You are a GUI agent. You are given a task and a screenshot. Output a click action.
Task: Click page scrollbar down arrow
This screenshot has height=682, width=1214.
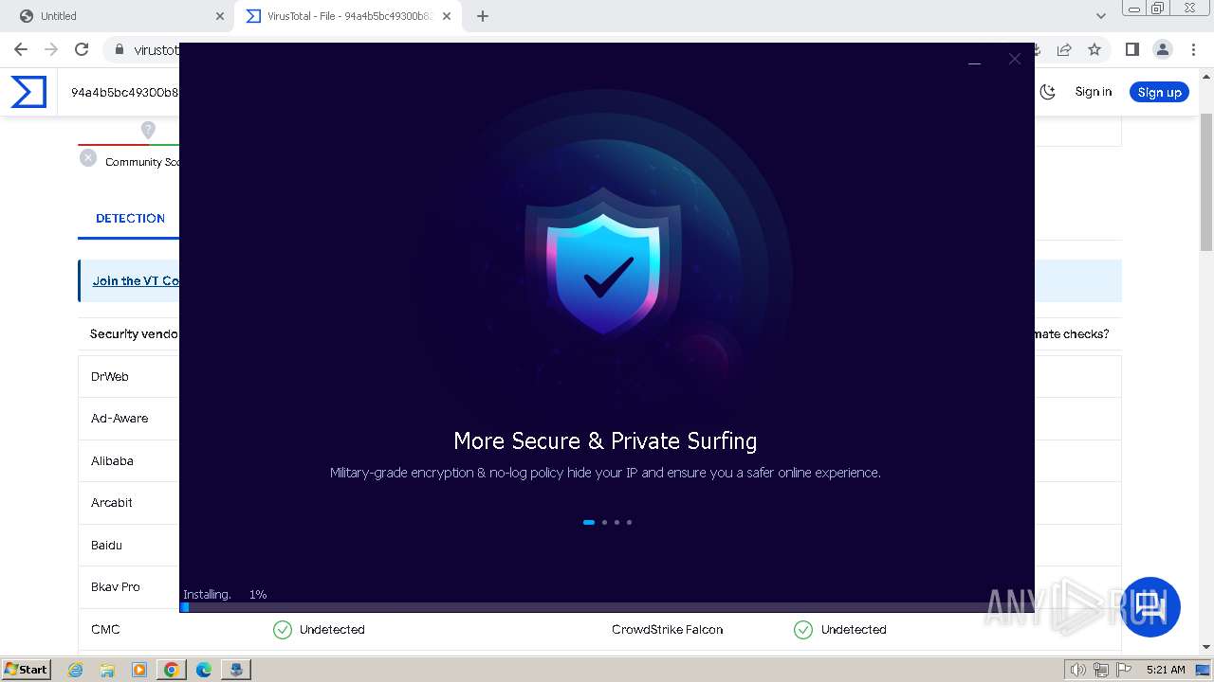click(x=1206, y=646)
